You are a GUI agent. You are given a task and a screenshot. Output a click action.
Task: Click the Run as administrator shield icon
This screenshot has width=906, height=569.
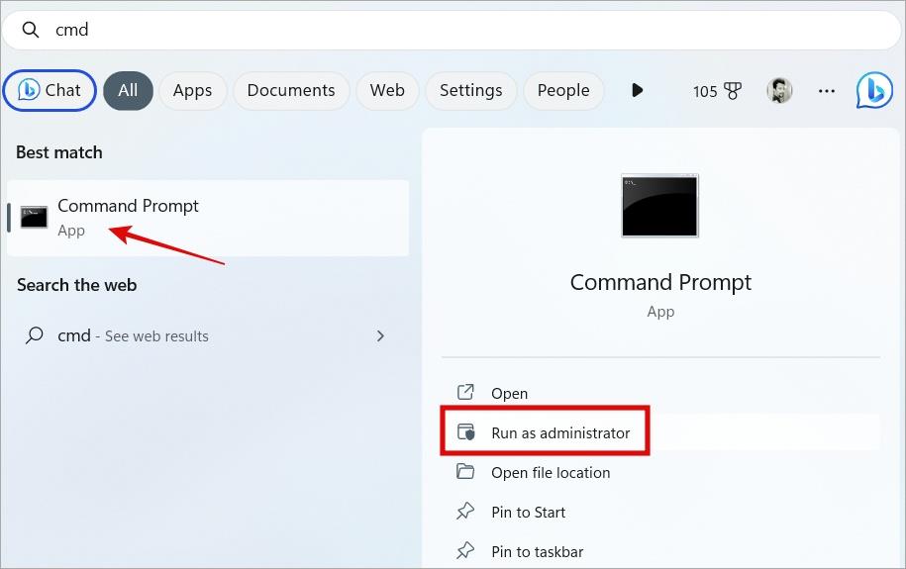pos(465,431)
